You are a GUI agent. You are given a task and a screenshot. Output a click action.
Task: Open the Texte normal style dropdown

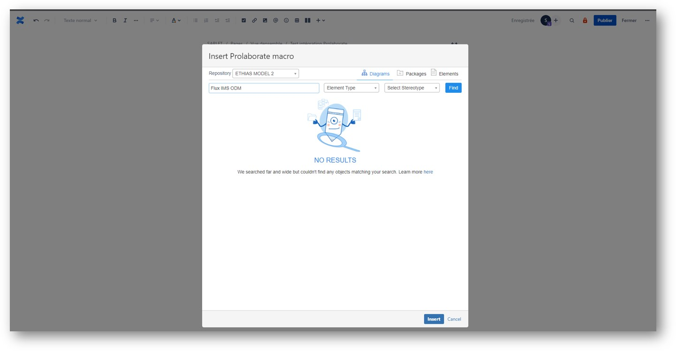[x=81, y=21]
